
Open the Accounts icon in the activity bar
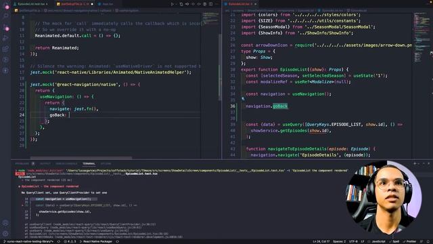(5, 223)
